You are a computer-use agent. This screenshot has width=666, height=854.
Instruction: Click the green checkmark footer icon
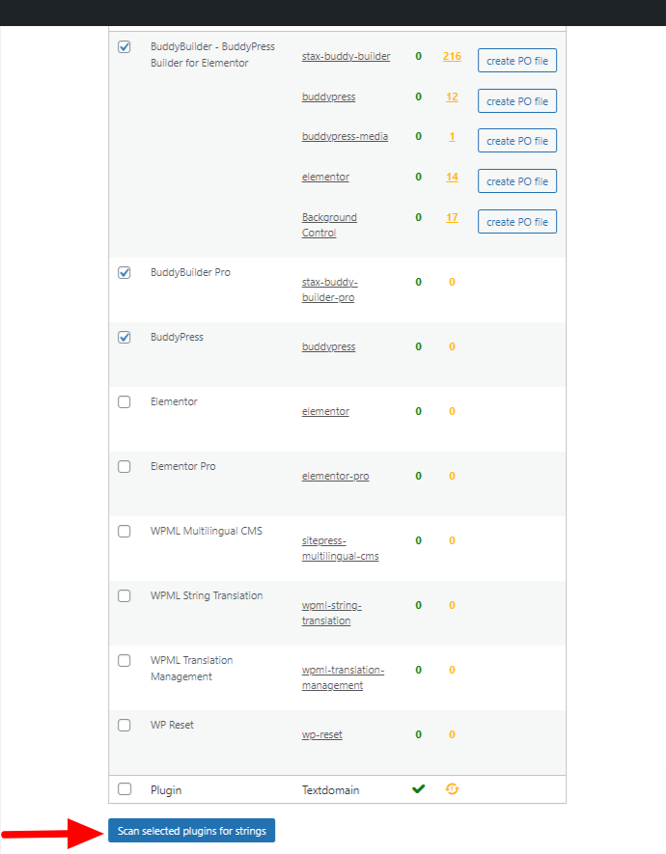(x=418, y=788)
